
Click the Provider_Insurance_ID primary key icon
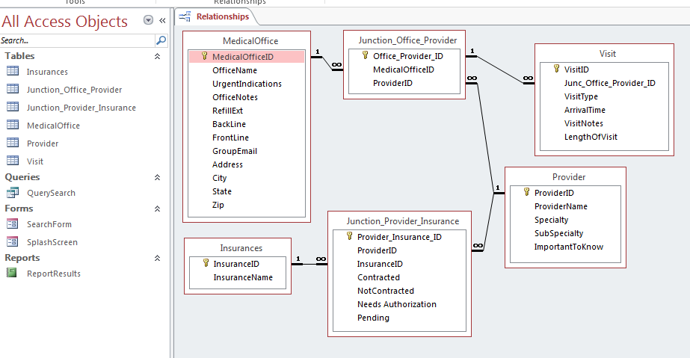pos(349,236)
